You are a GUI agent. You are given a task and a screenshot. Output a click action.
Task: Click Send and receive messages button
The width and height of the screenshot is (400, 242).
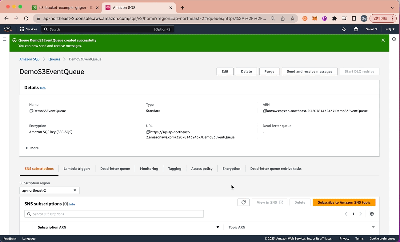(x=310, y=71)
